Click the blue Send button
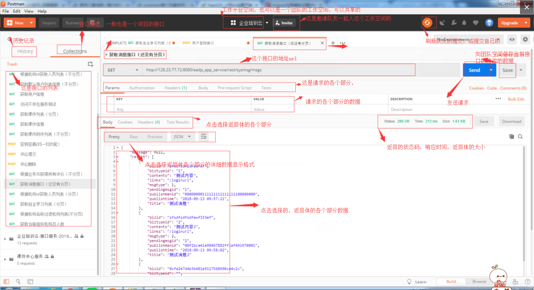This screenshot has width=534, height=290. (475, 70)
